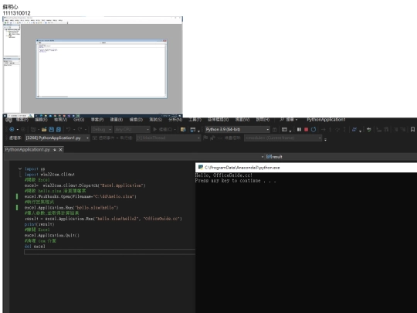Toggle the pin on PythonApplication1.py tab
The image size is (417, 313).
tap(55, 150)
